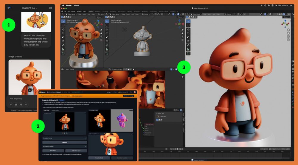Select the Measure tool in the gray-model viewport
298x165 pixels.
point(107,49)
